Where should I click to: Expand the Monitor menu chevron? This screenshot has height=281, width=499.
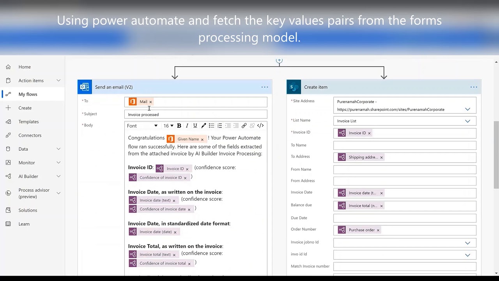(58, 162)
